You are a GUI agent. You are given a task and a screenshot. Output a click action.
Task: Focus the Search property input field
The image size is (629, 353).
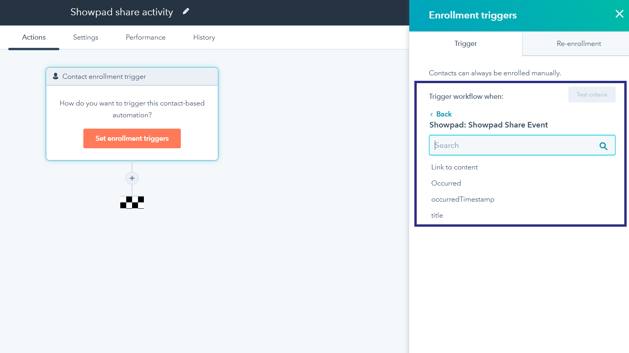coord(513,146)
